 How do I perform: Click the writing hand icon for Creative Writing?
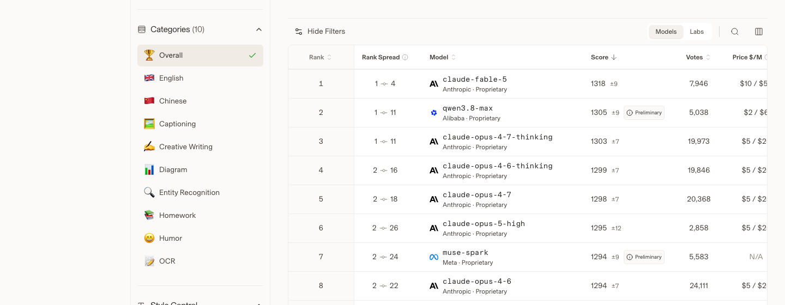[149, 147]
